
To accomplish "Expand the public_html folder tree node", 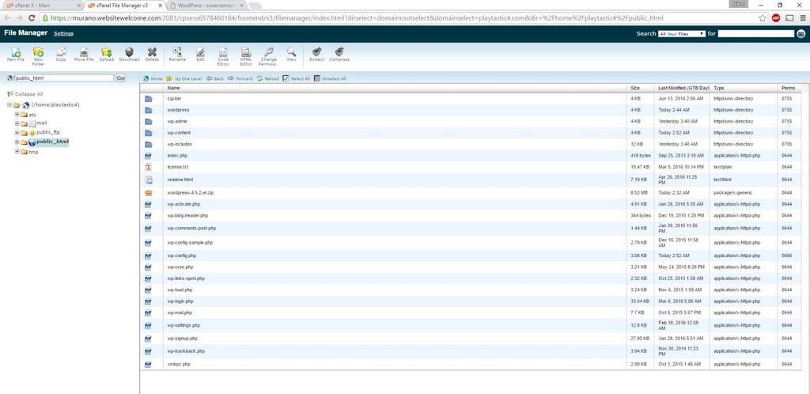I will point(17,142).
